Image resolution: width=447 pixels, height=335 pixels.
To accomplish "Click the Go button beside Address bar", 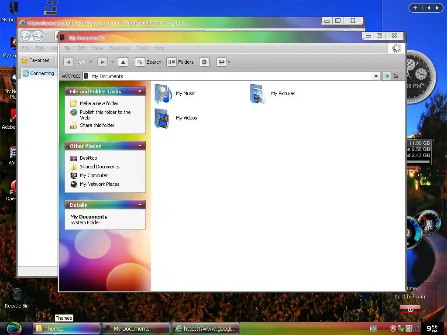I will (392, 76).
